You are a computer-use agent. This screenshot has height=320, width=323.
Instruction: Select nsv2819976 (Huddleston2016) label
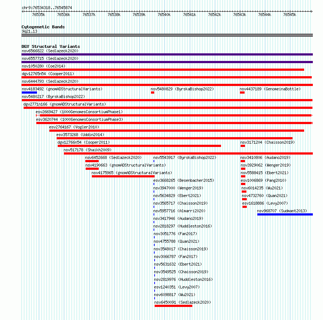184,279
